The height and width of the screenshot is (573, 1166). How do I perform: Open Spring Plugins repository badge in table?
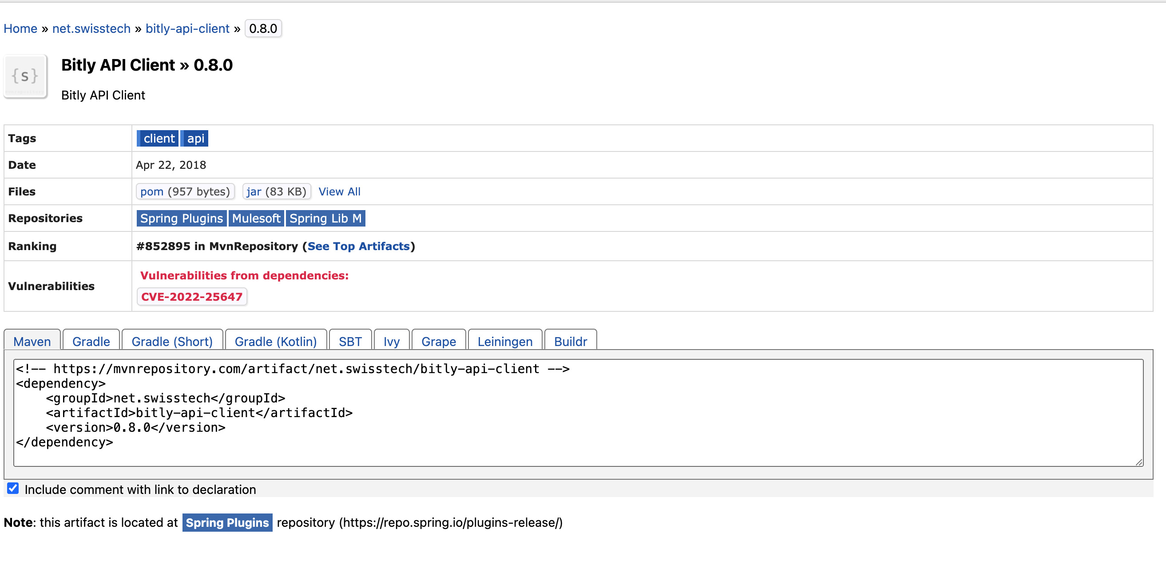[182, 219]
